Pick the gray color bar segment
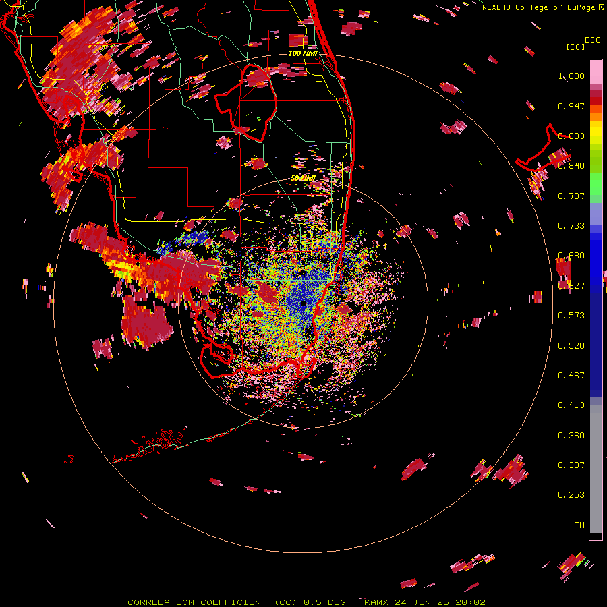This screenshot has width=607, height=607. coord(596,469)
